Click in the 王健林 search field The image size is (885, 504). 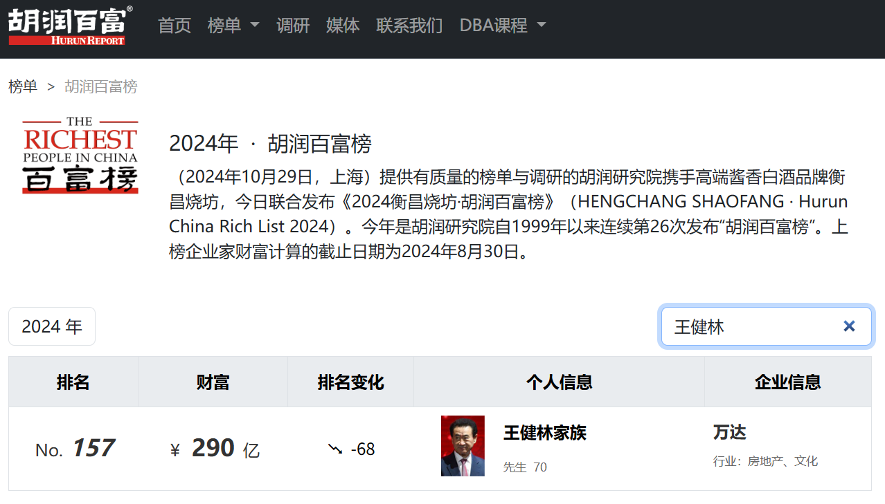click(x=748, y=326)
